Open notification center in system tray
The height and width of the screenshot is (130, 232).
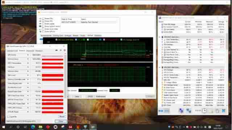click(227, 127)
